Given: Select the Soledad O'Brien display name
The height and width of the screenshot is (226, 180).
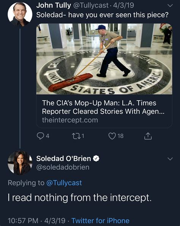Looking at the screenshot, I should 64,158.
